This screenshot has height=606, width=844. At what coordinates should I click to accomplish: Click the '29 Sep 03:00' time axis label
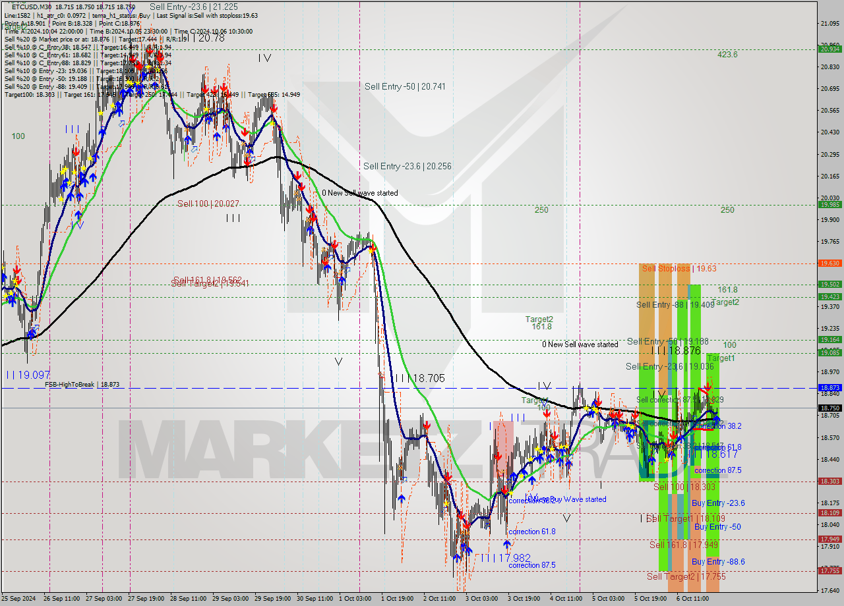click(x=231, y=599)
